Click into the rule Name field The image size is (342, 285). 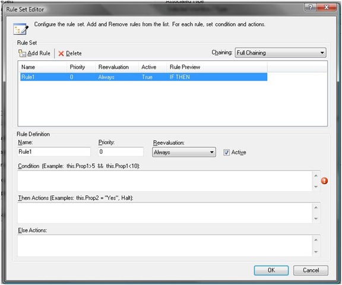[54, 152]
